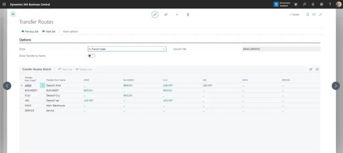This screenshot has height=153, width=343.
Task: Open ARAD transfer-from code link
Action: click(x=28, y=86)
